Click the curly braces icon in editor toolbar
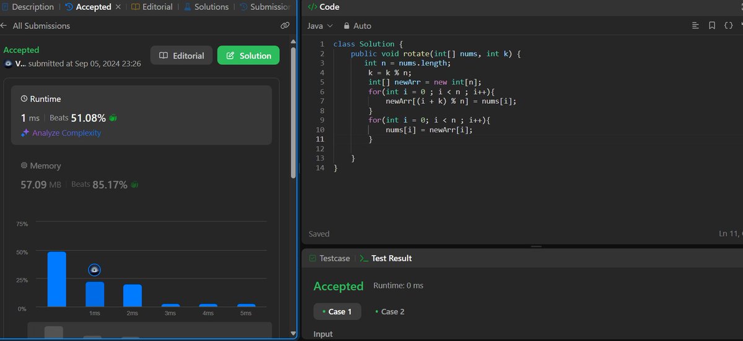Viewport: 743px width, 341px height. coord(728,25)
